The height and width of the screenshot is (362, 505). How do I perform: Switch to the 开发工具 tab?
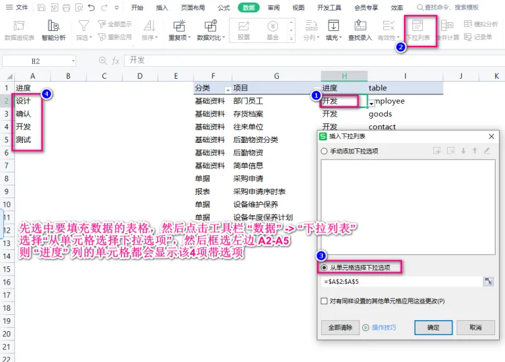coord(329,7)
